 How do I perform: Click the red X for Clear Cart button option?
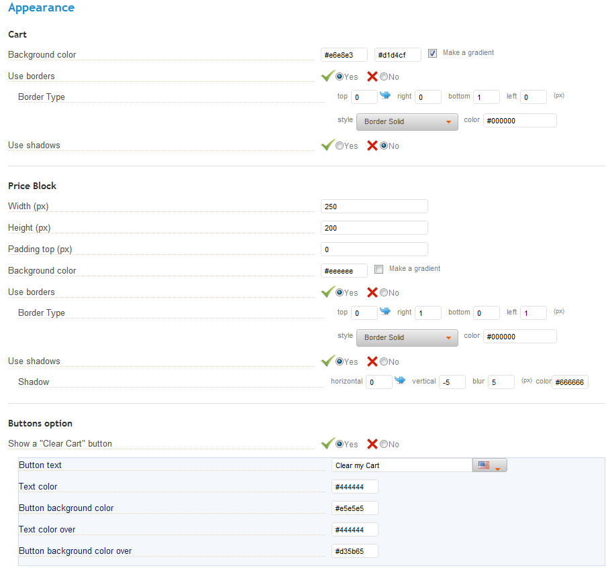(372, 443)
